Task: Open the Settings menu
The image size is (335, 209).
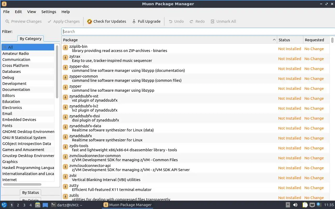Action: point(49,12)
